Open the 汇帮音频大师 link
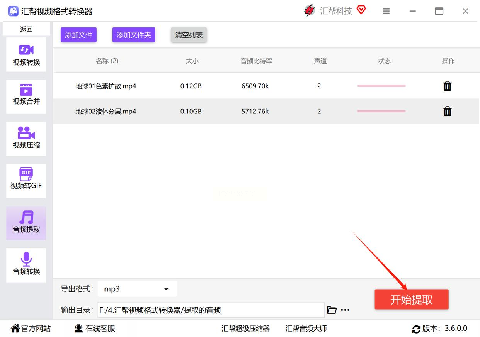 [x=306, y=329]
